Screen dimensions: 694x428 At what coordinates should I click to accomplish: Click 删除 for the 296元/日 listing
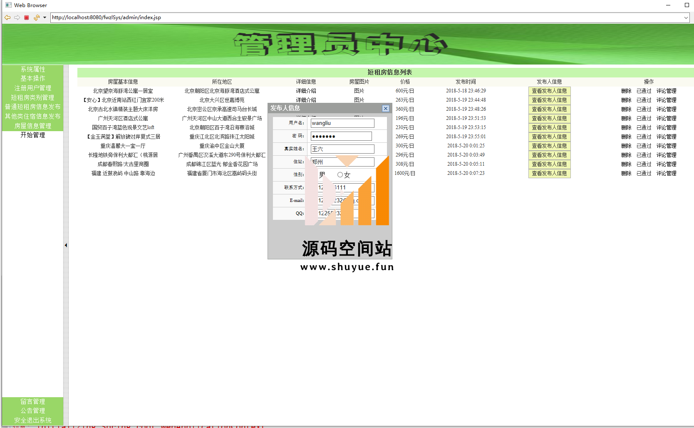[x=626, y=155]
